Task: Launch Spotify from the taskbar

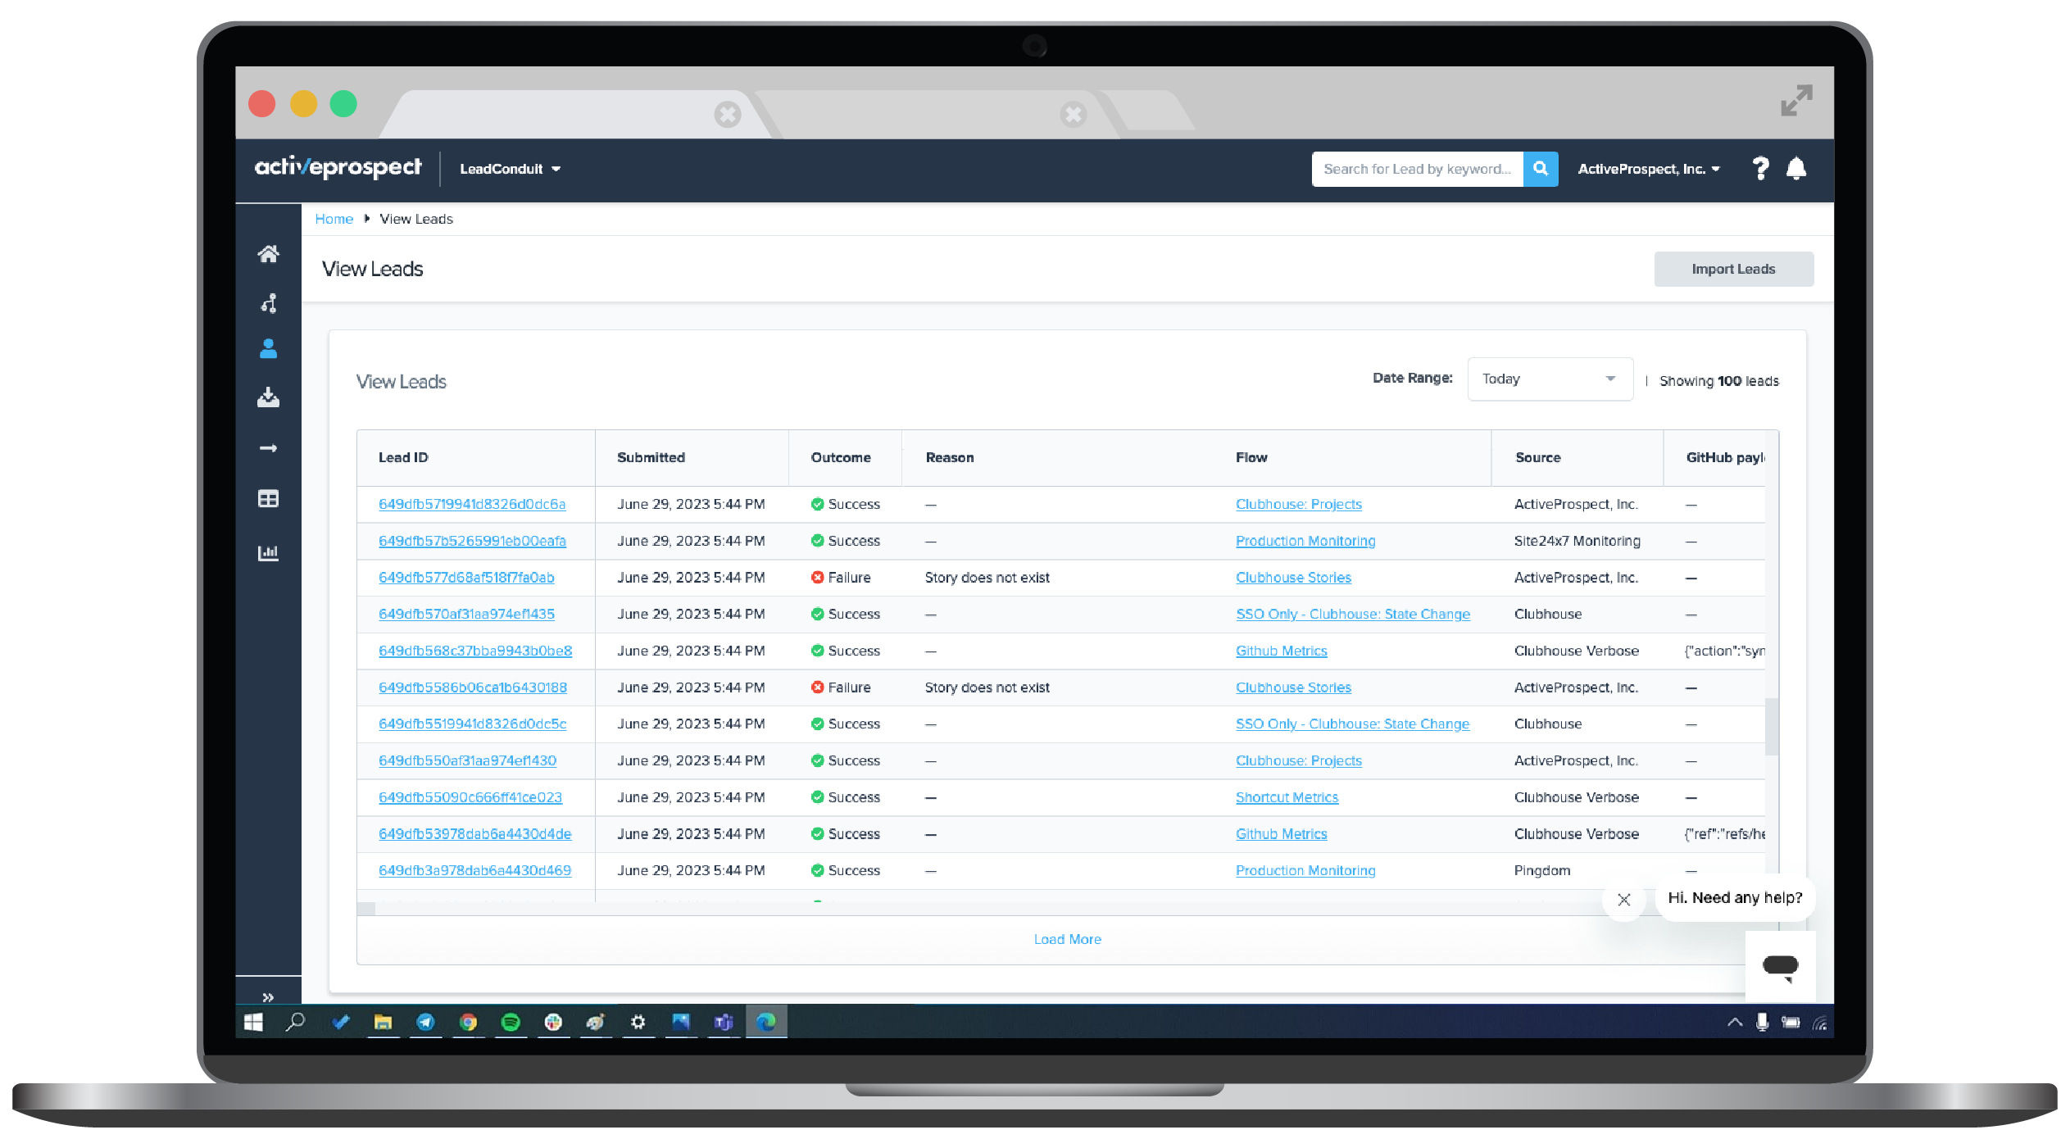Action: click(x=511, y=1022)
